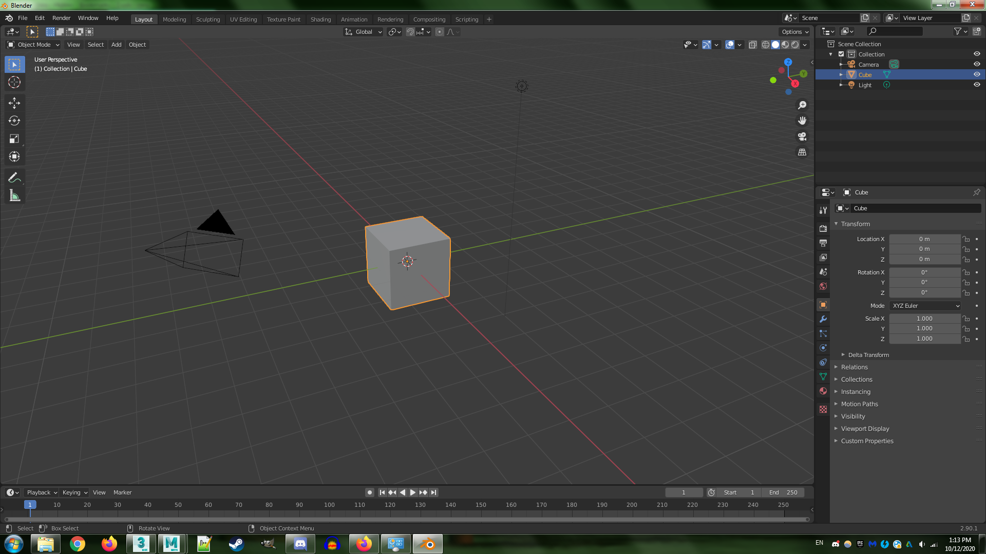Click the End frame field
Image resolution: width=986 pixels, height=554 pixels.
pos(784,492)
